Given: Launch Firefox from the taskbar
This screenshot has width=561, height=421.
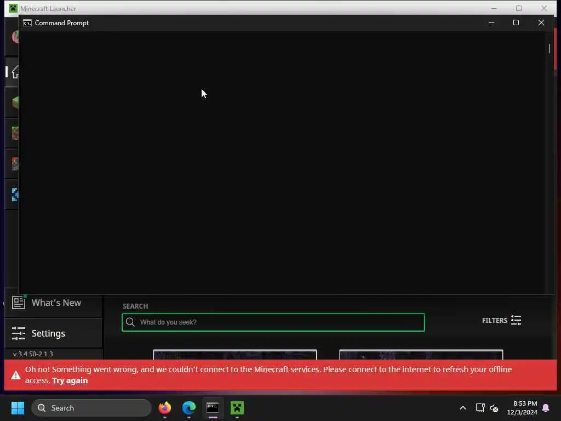Looking at the screenshot, I should [x=164, y=408].
